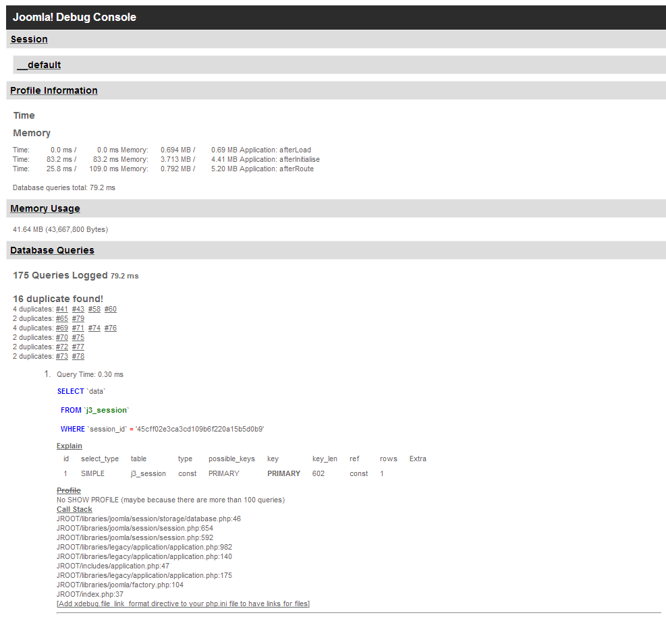Jump to duplicate query #75
This screenshot has width=666, height=617.
pyautogui.click(x=78, y=337)
